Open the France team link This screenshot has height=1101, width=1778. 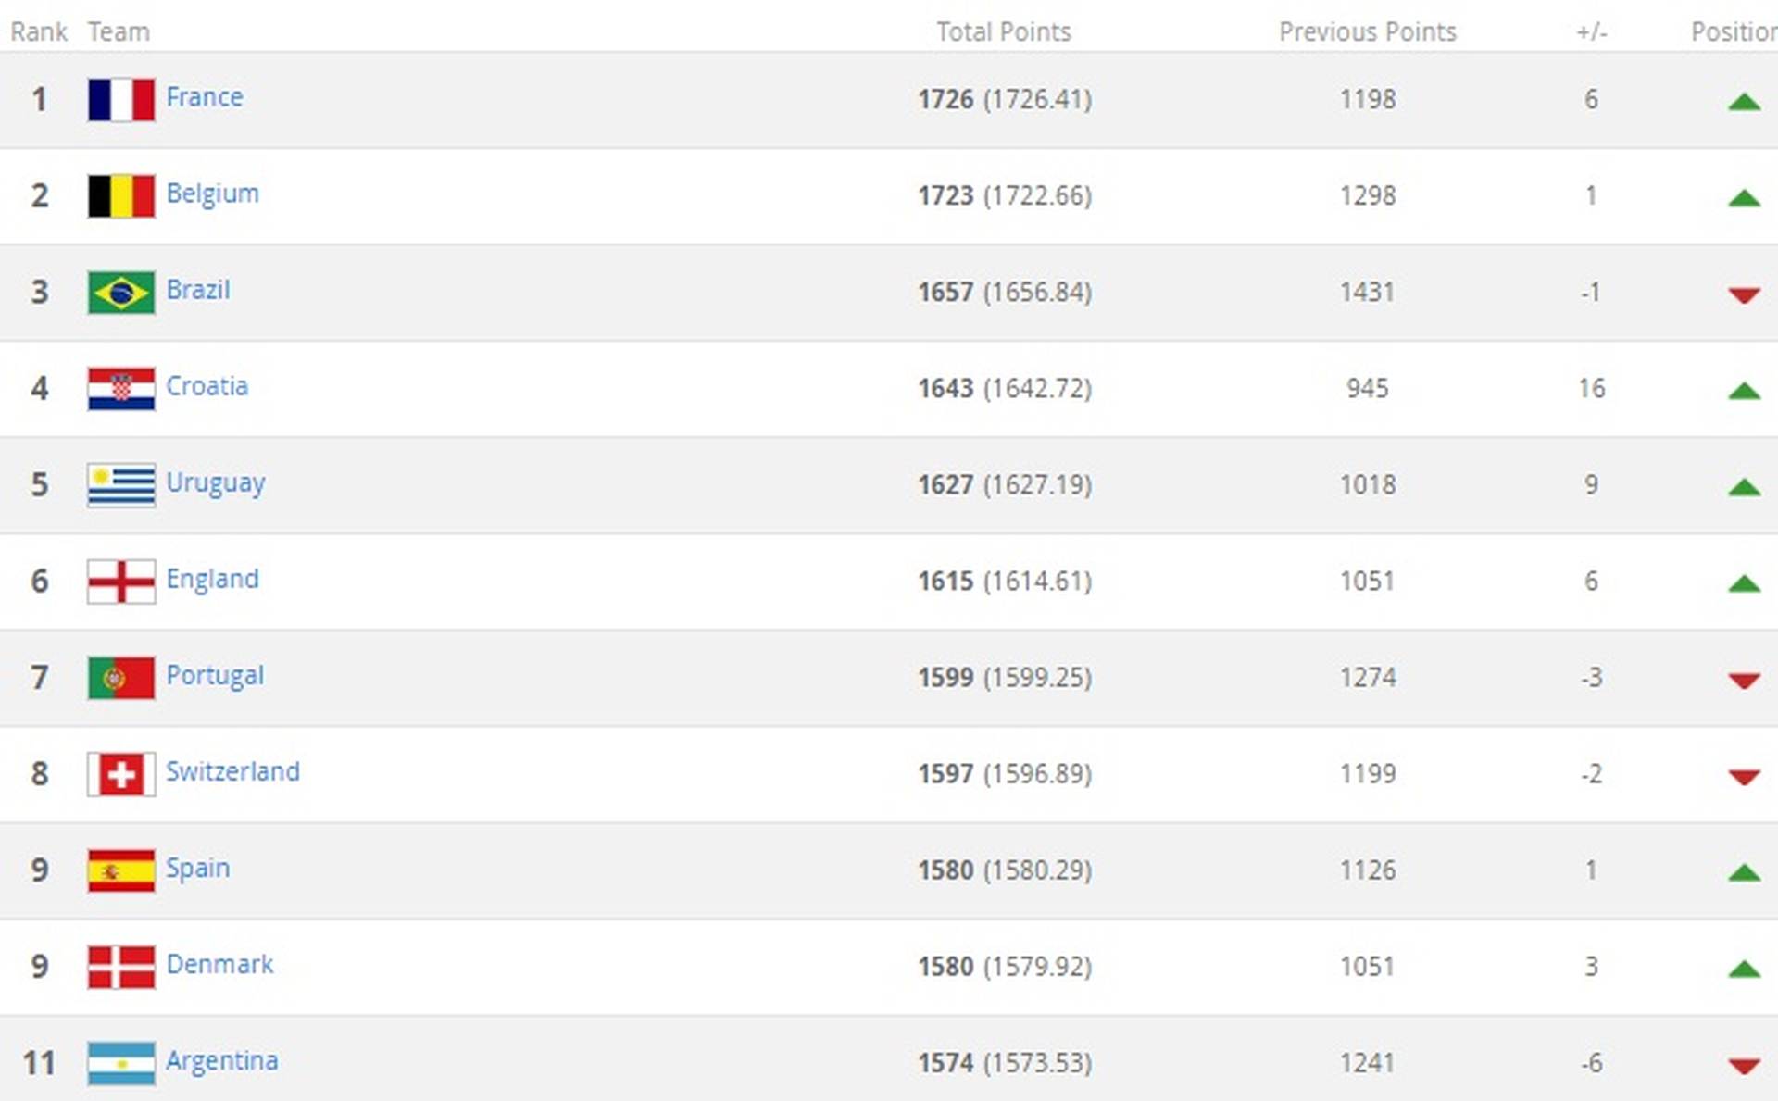click(205, 97)
